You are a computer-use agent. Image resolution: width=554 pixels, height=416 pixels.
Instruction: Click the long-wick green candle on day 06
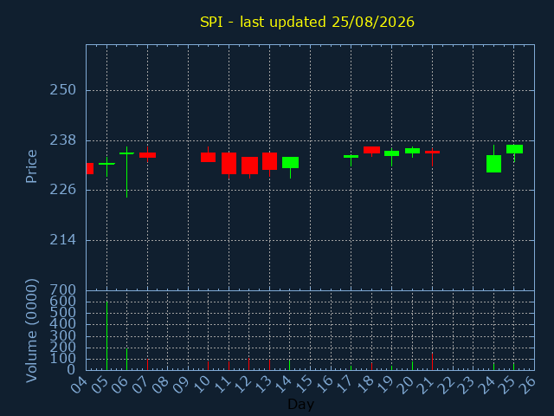[x=127, y=172]
